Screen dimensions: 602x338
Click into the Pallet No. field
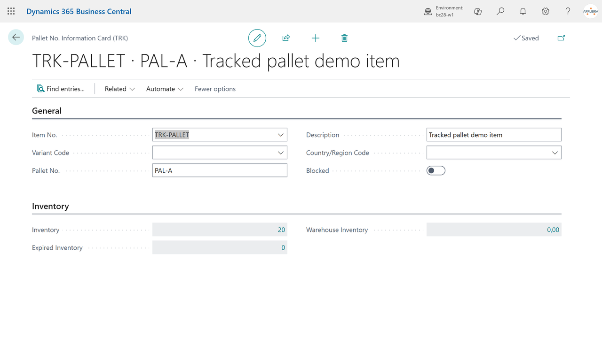220,170
